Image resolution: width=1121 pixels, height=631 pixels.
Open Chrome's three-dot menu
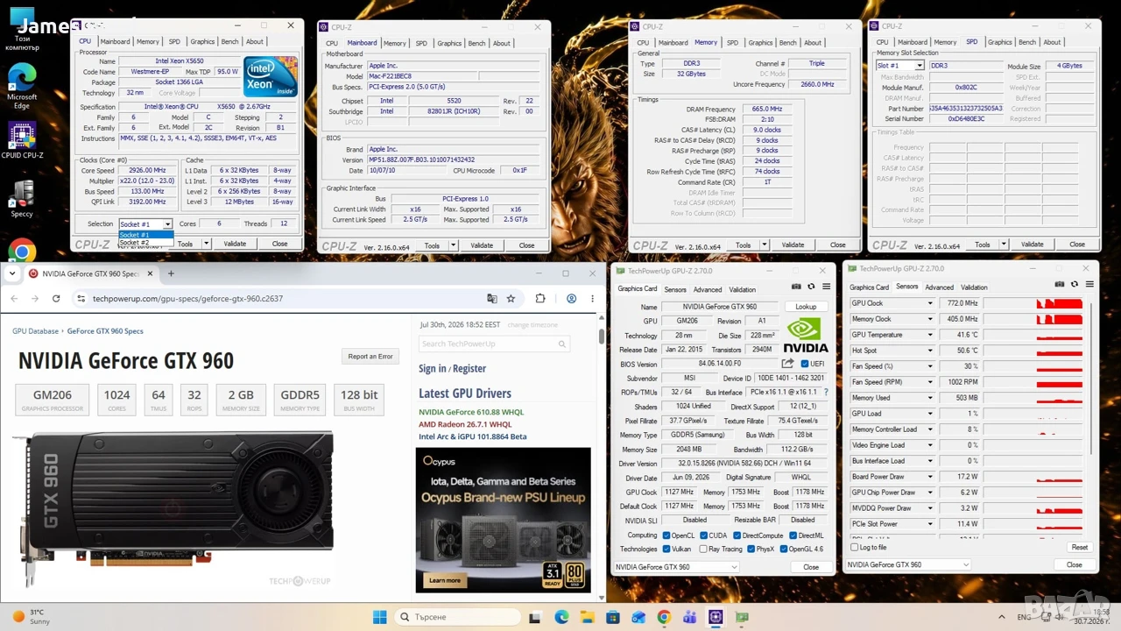point(593,299)
